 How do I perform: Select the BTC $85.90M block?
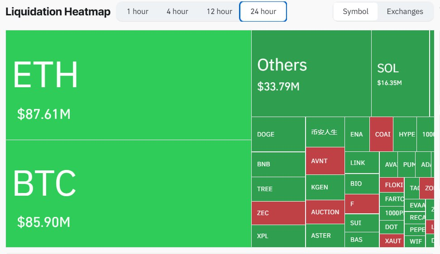(128, 193)
